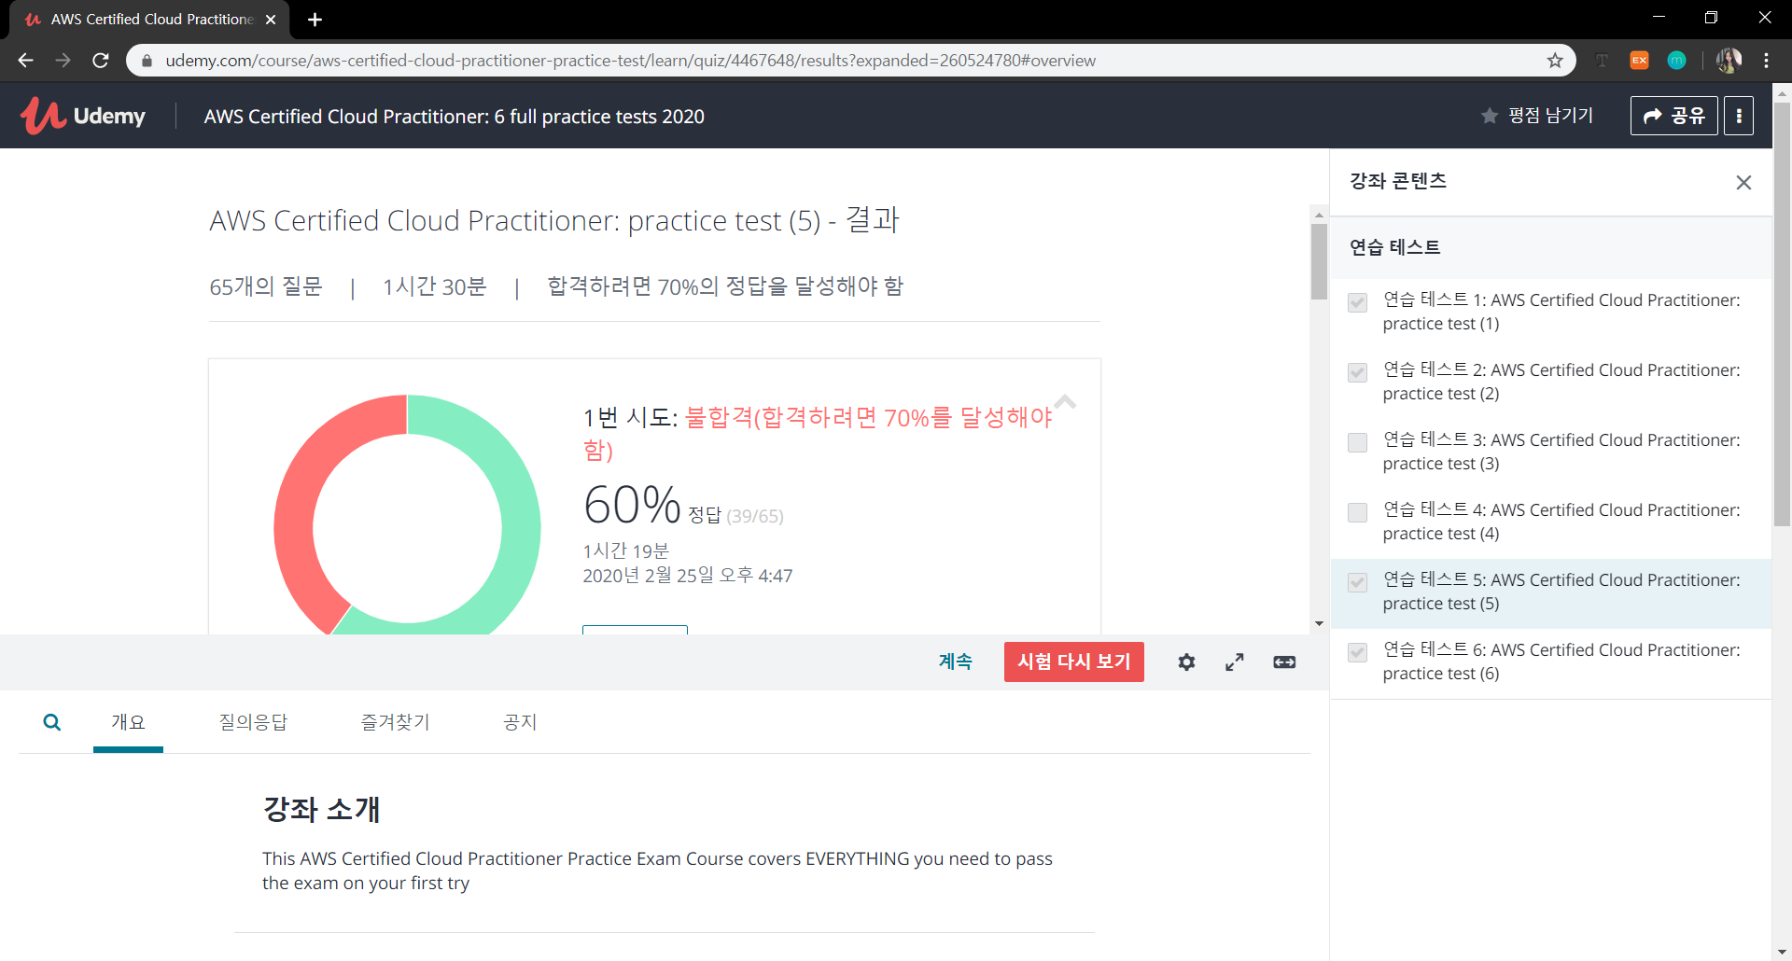Open the three-dot course options menu
1792x961 pixels.
click(1738, 116)
